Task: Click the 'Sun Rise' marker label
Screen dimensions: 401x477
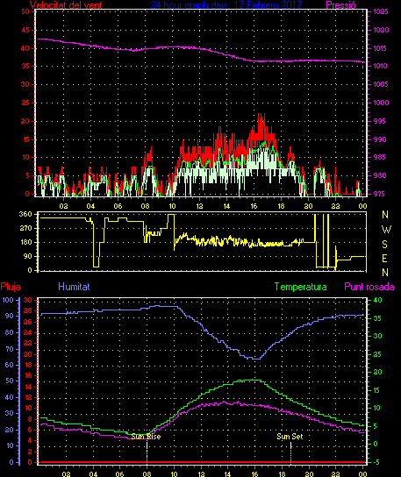Action: click(146, 437)
